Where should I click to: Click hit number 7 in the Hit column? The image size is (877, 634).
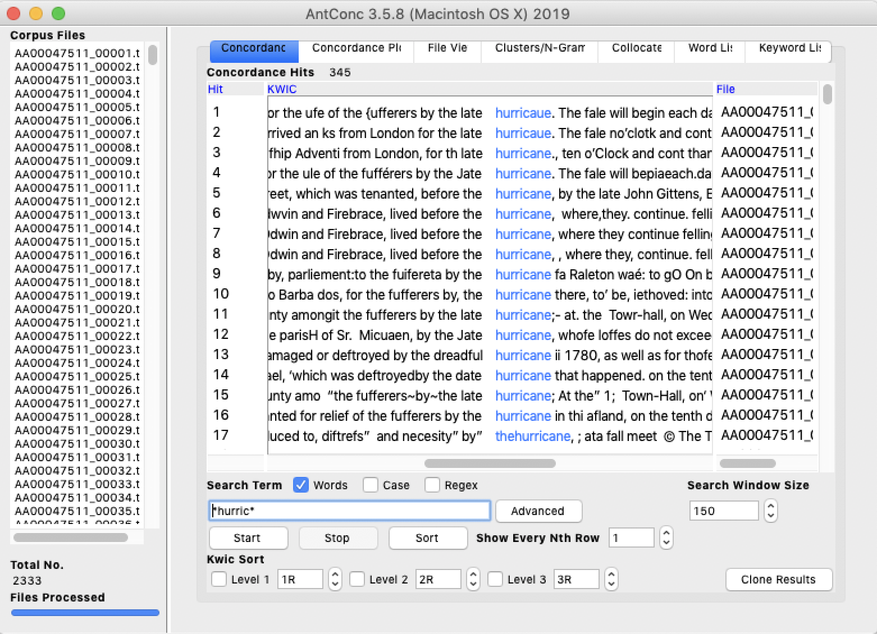click(x=217, y=233)
